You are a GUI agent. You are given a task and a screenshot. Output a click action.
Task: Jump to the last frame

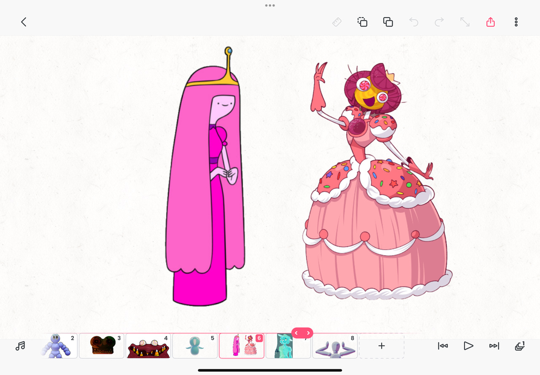point(494,346)
